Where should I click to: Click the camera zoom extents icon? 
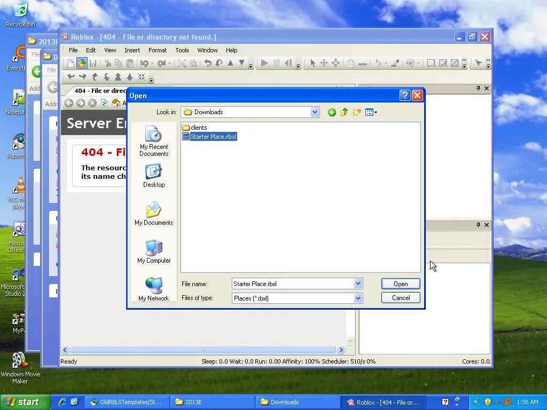pyautogui.click(x=141, y=77)
